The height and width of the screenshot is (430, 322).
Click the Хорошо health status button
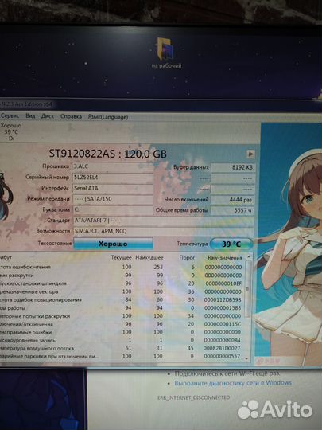[113, 244]
